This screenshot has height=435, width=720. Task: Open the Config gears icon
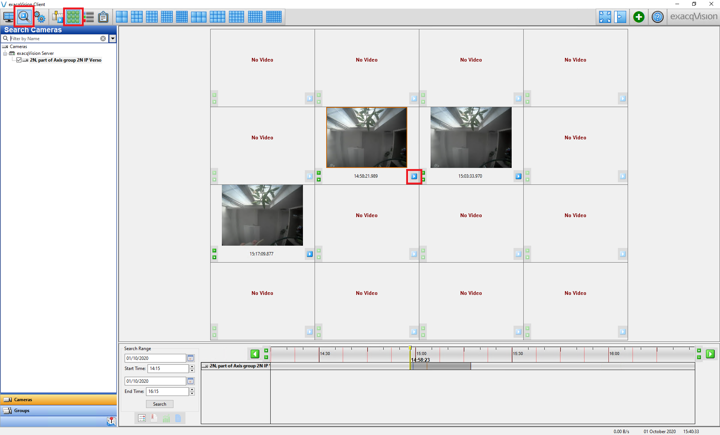pyautogui.click(x=40, y=17)
